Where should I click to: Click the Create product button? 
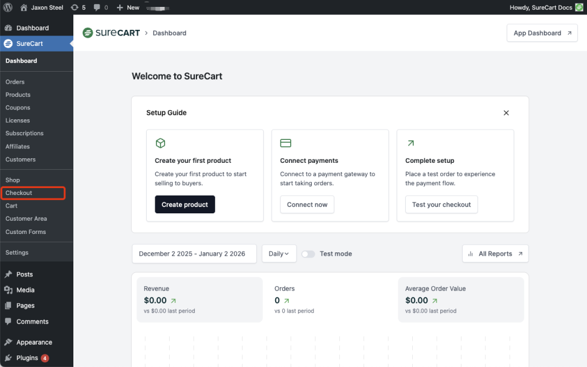point(185,204)
